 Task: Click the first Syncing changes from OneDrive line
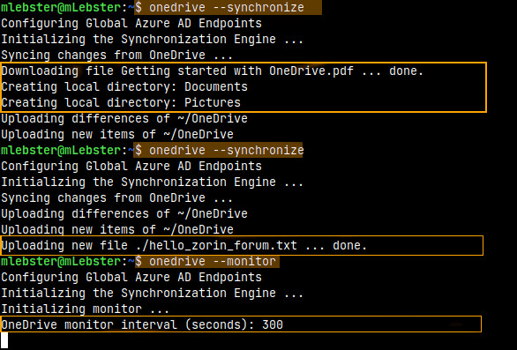(x=117, y=55)
